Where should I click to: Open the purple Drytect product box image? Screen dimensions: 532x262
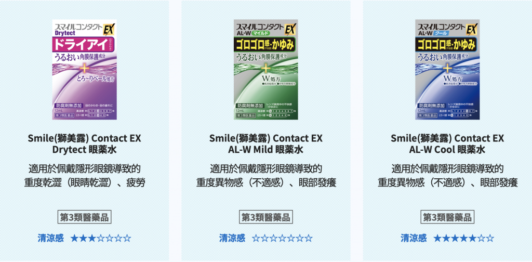click(x=85, y=70)
